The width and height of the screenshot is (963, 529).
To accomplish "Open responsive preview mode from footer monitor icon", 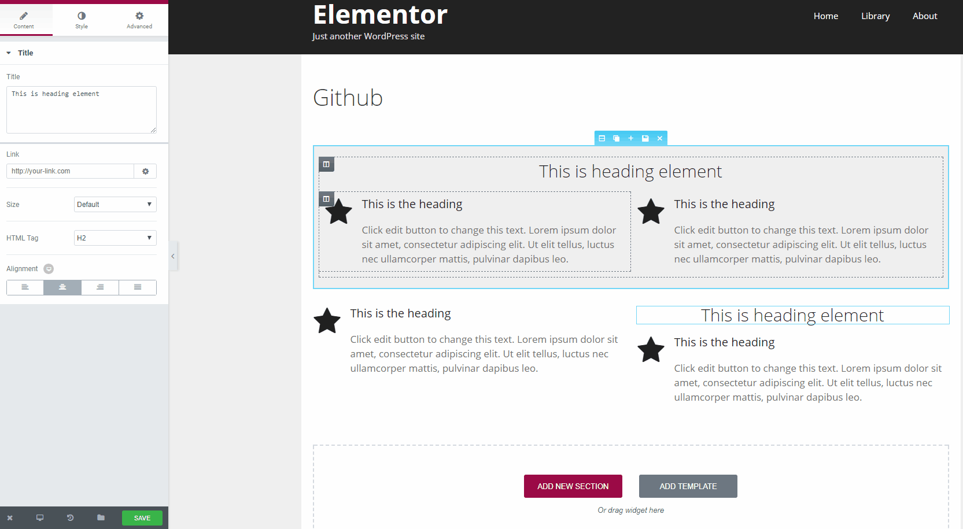I will 39,517.
